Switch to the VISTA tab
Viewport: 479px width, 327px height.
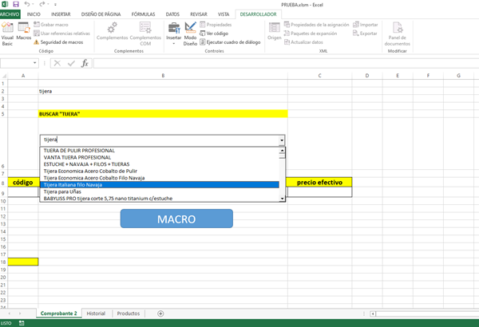coord(224,14)
